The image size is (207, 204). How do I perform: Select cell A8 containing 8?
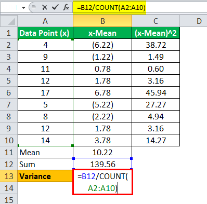(x=45, y=116)
